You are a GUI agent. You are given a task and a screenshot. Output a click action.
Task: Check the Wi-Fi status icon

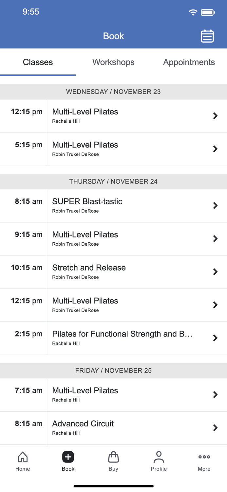tap(193, 12)
